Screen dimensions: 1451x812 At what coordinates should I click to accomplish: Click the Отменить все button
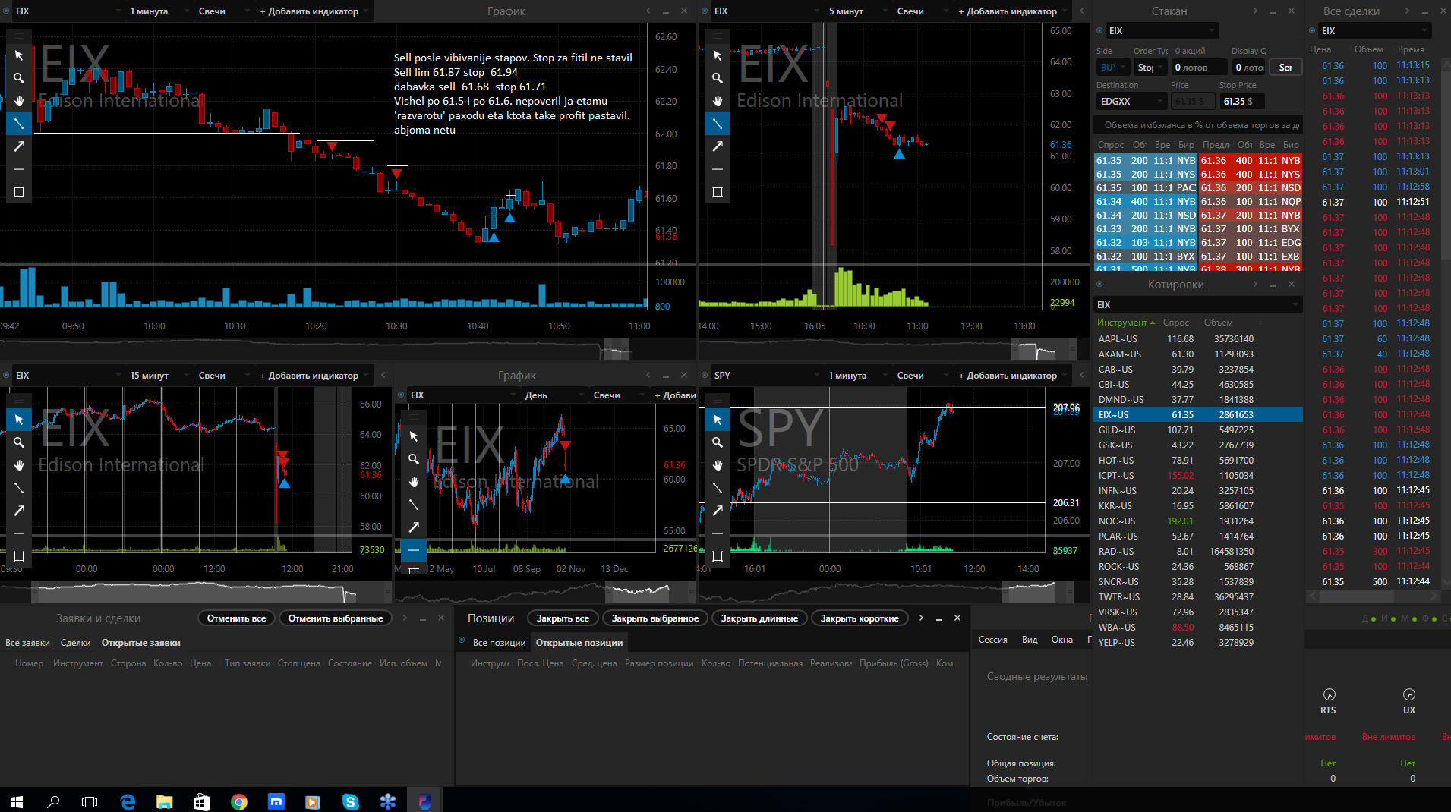pyautogui.click(x=236, y=618)
